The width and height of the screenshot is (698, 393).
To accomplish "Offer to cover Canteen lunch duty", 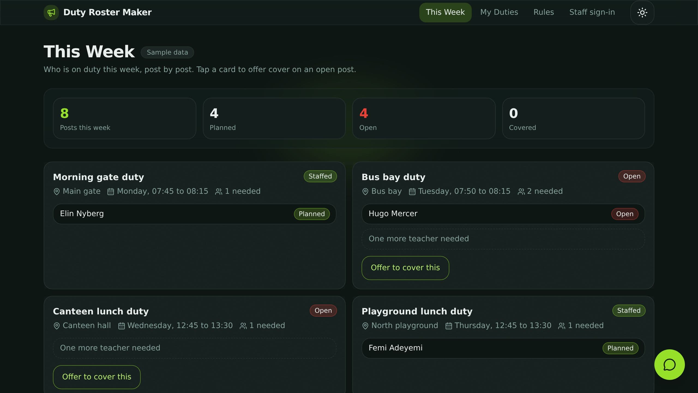I will pos(97,377).
